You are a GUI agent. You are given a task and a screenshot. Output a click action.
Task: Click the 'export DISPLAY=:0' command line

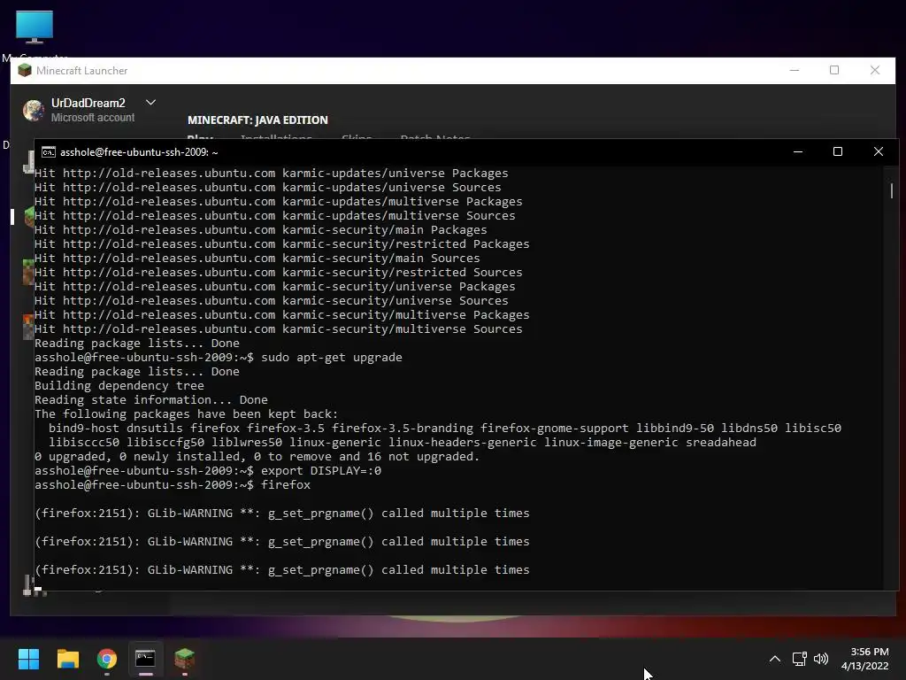(208, 471)
